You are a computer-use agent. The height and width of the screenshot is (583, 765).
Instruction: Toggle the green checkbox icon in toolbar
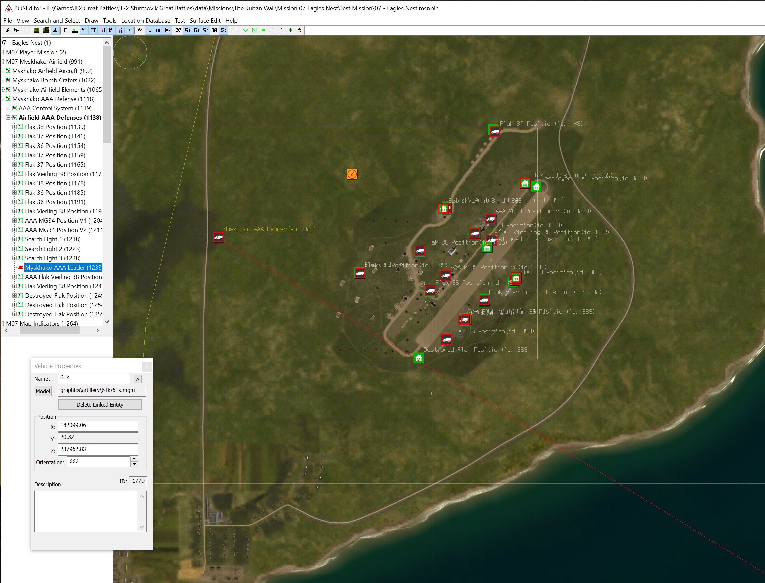[255, 30]
